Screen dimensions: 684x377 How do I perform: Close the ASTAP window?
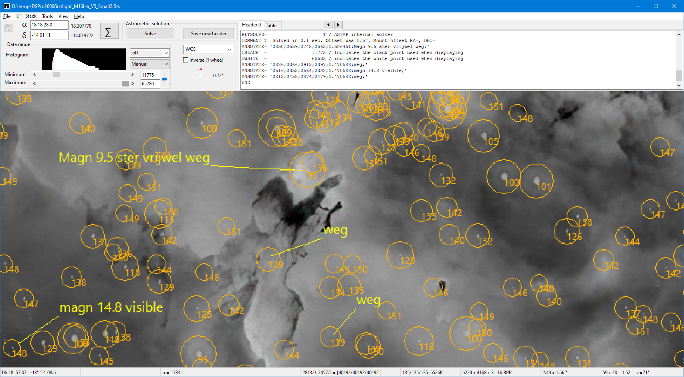[674, 6]
